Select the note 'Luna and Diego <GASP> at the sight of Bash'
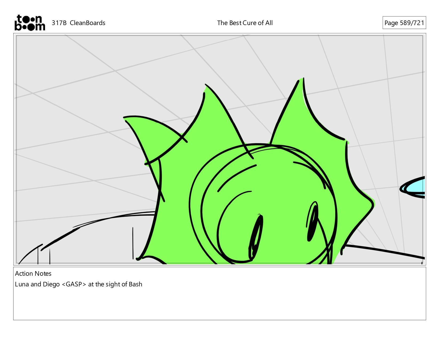440x340 pixels. [x=78, y=284]
